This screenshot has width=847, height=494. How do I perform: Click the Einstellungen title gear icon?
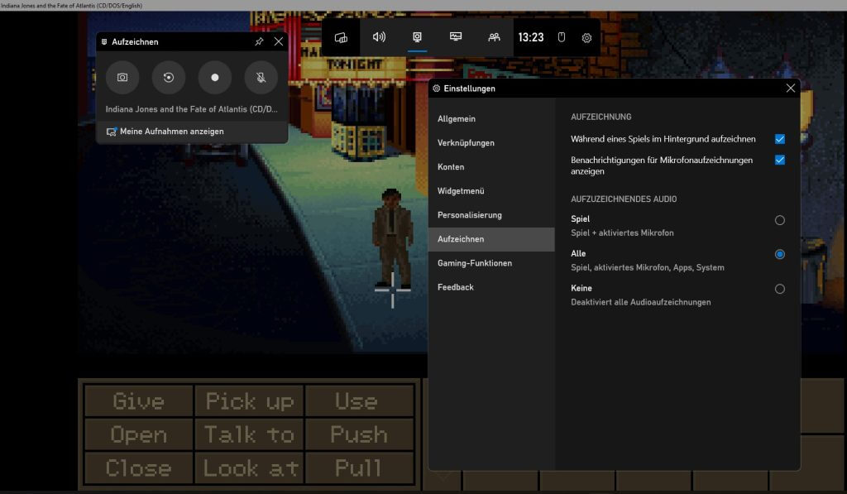coord(437,88)
